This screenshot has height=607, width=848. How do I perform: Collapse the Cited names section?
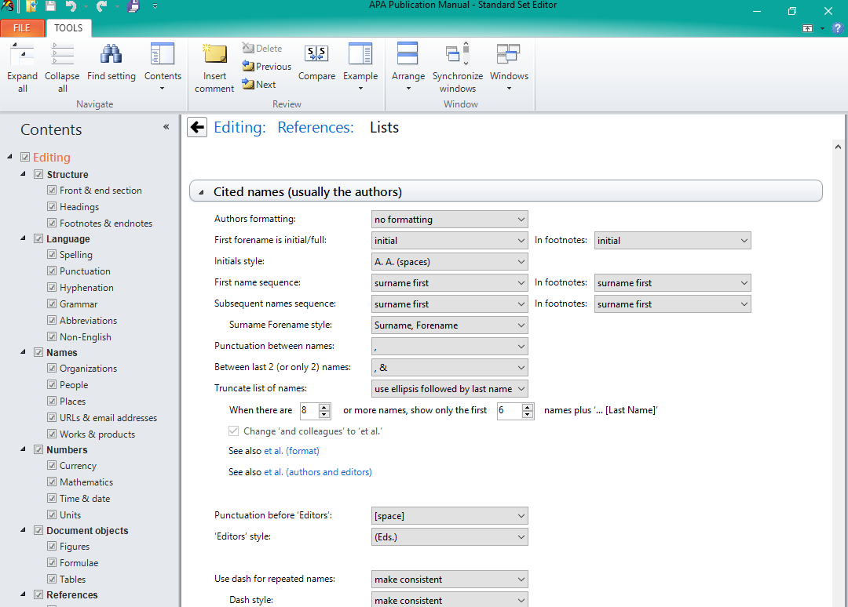click(203, 192)
